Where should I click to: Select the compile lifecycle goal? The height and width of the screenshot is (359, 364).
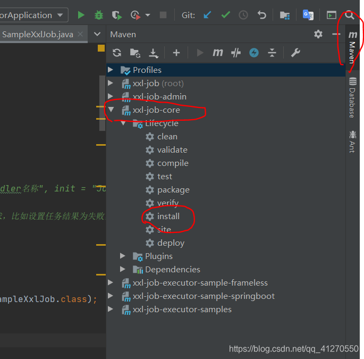pos(173,163)
